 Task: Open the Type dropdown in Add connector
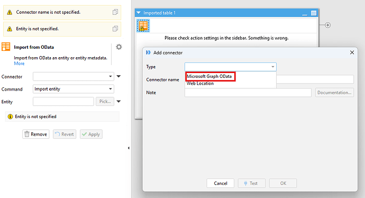[231, 67]
